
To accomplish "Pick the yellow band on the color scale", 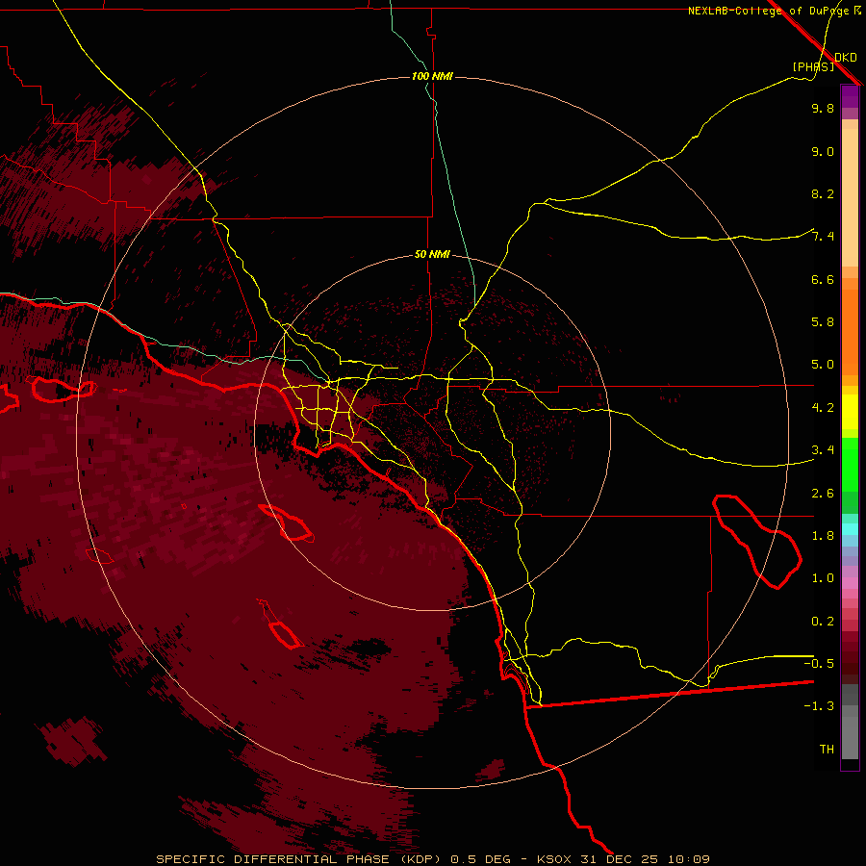I will (x=850, y=412).
